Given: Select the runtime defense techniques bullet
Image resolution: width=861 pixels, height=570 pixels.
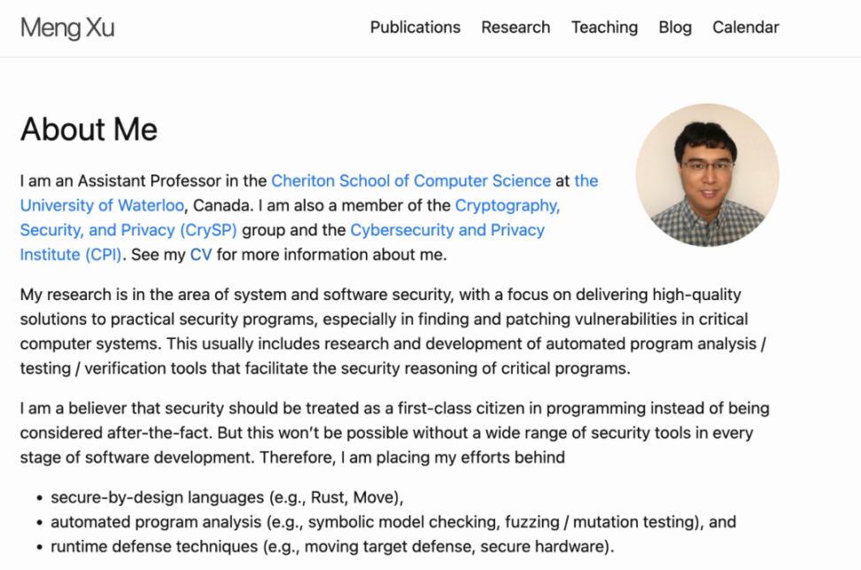Looking at the screenshot, I should [332, 546].
